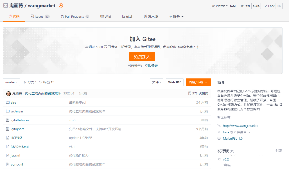The height and width of the screenshot is (172, 289).
Task: Open the master branch dropdown
Action: point(11,82)
